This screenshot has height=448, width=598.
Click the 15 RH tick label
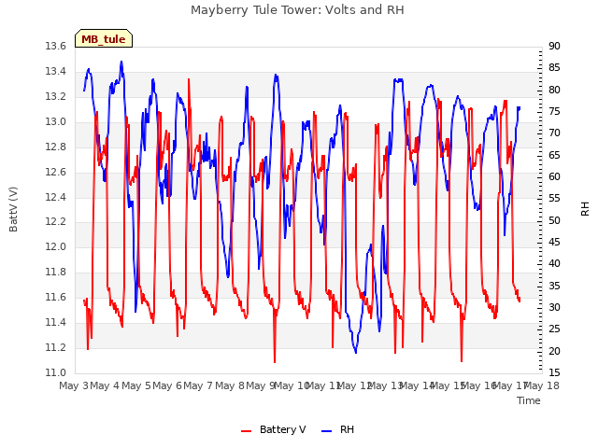[x=554, y=373]
